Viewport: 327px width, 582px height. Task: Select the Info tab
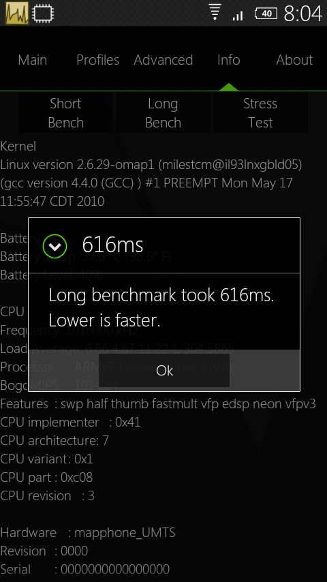point(229,60)
